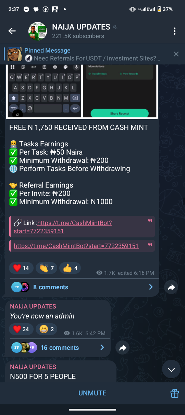Dismiss the pinned message with X

pyautogui.click(x=176, y=54)
